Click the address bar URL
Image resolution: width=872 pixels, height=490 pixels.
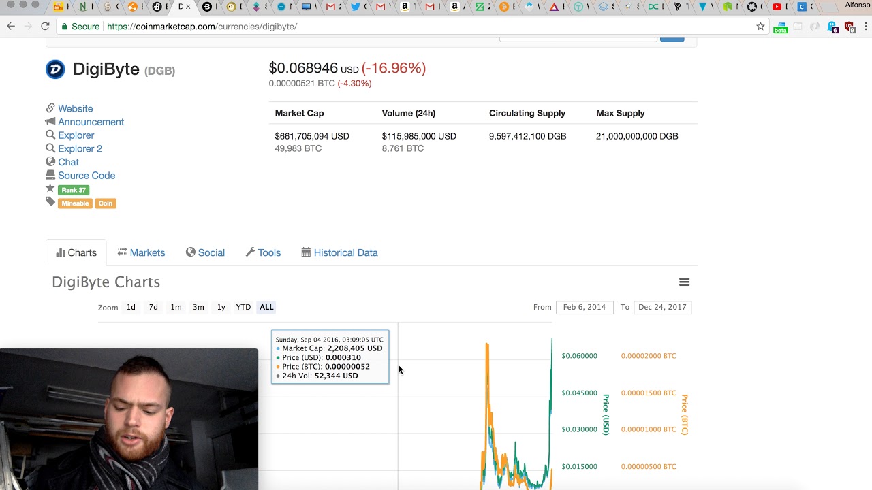pos(202,27)
